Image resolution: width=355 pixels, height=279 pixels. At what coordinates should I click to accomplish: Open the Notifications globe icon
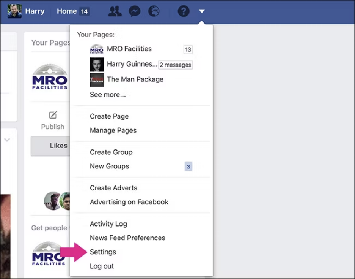click(x=154, y=11)
